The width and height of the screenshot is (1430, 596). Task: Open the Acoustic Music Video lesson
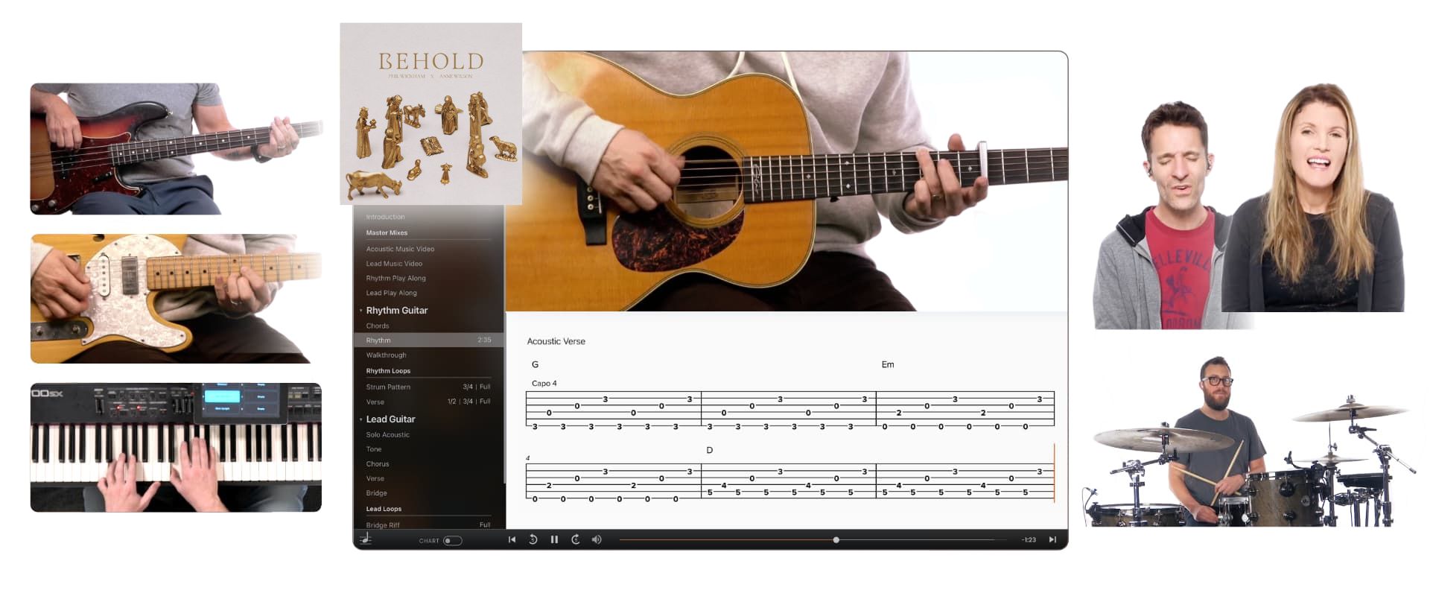coord(400,249)
